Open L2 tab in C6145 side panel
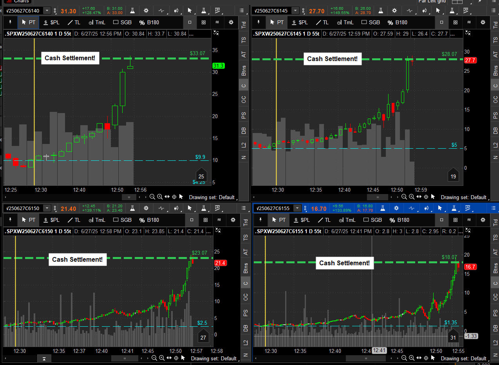Viewport: 499px width, 365px height. pos(495,145)
